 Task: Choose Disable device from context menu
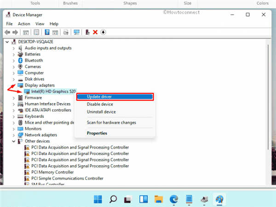coord(115,104)
